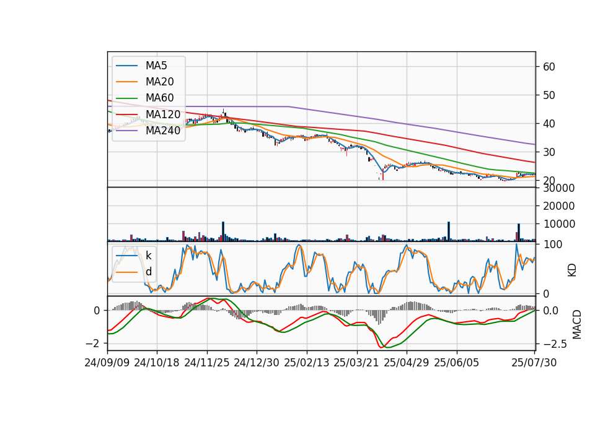Click the MACD axis value −2.5

[x=555, y=344]
